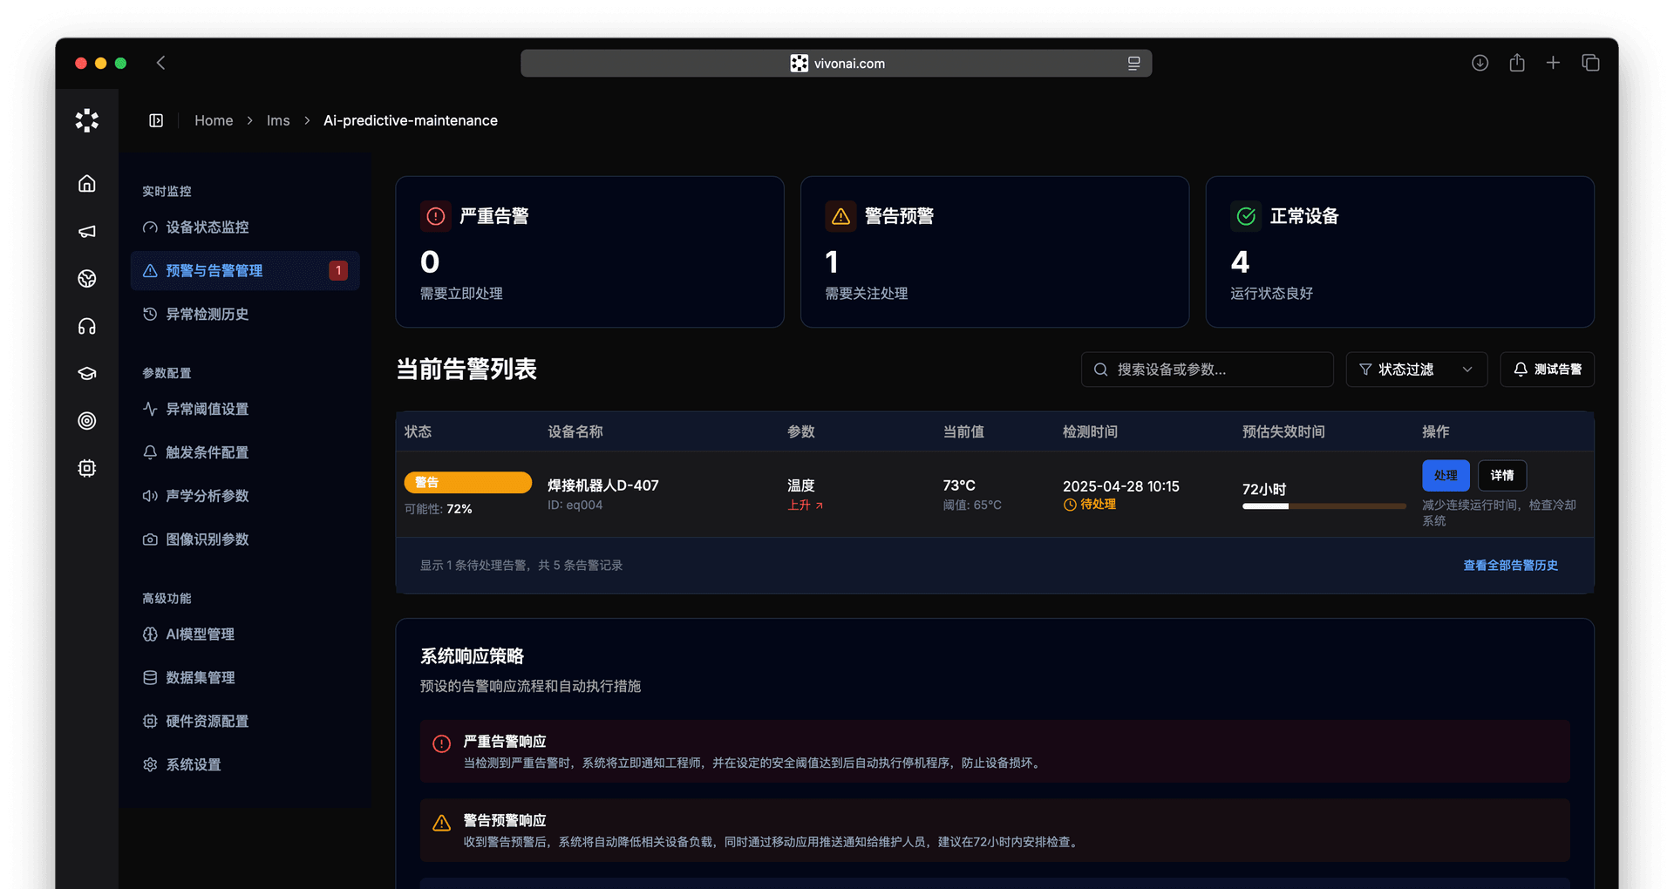This screenshot has width=1674, height=889.
Task: Click the target icon in left rail
Action: click(87, 421)
